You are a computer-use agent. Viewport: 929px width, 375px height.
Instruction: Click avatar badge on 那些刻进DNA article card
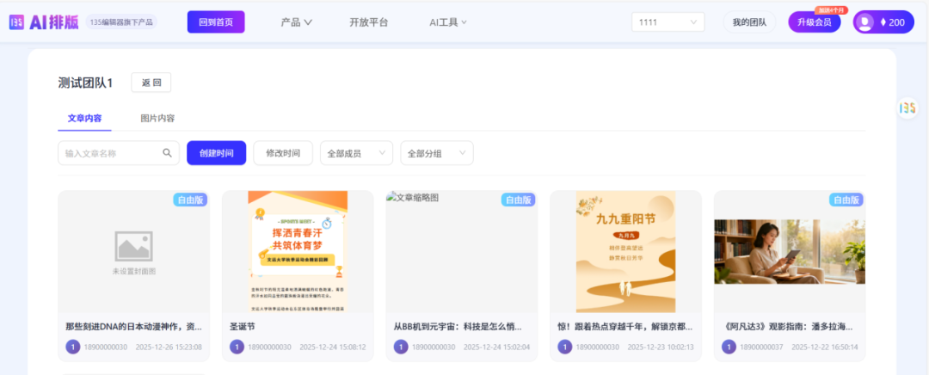click(x=73, y=347)
